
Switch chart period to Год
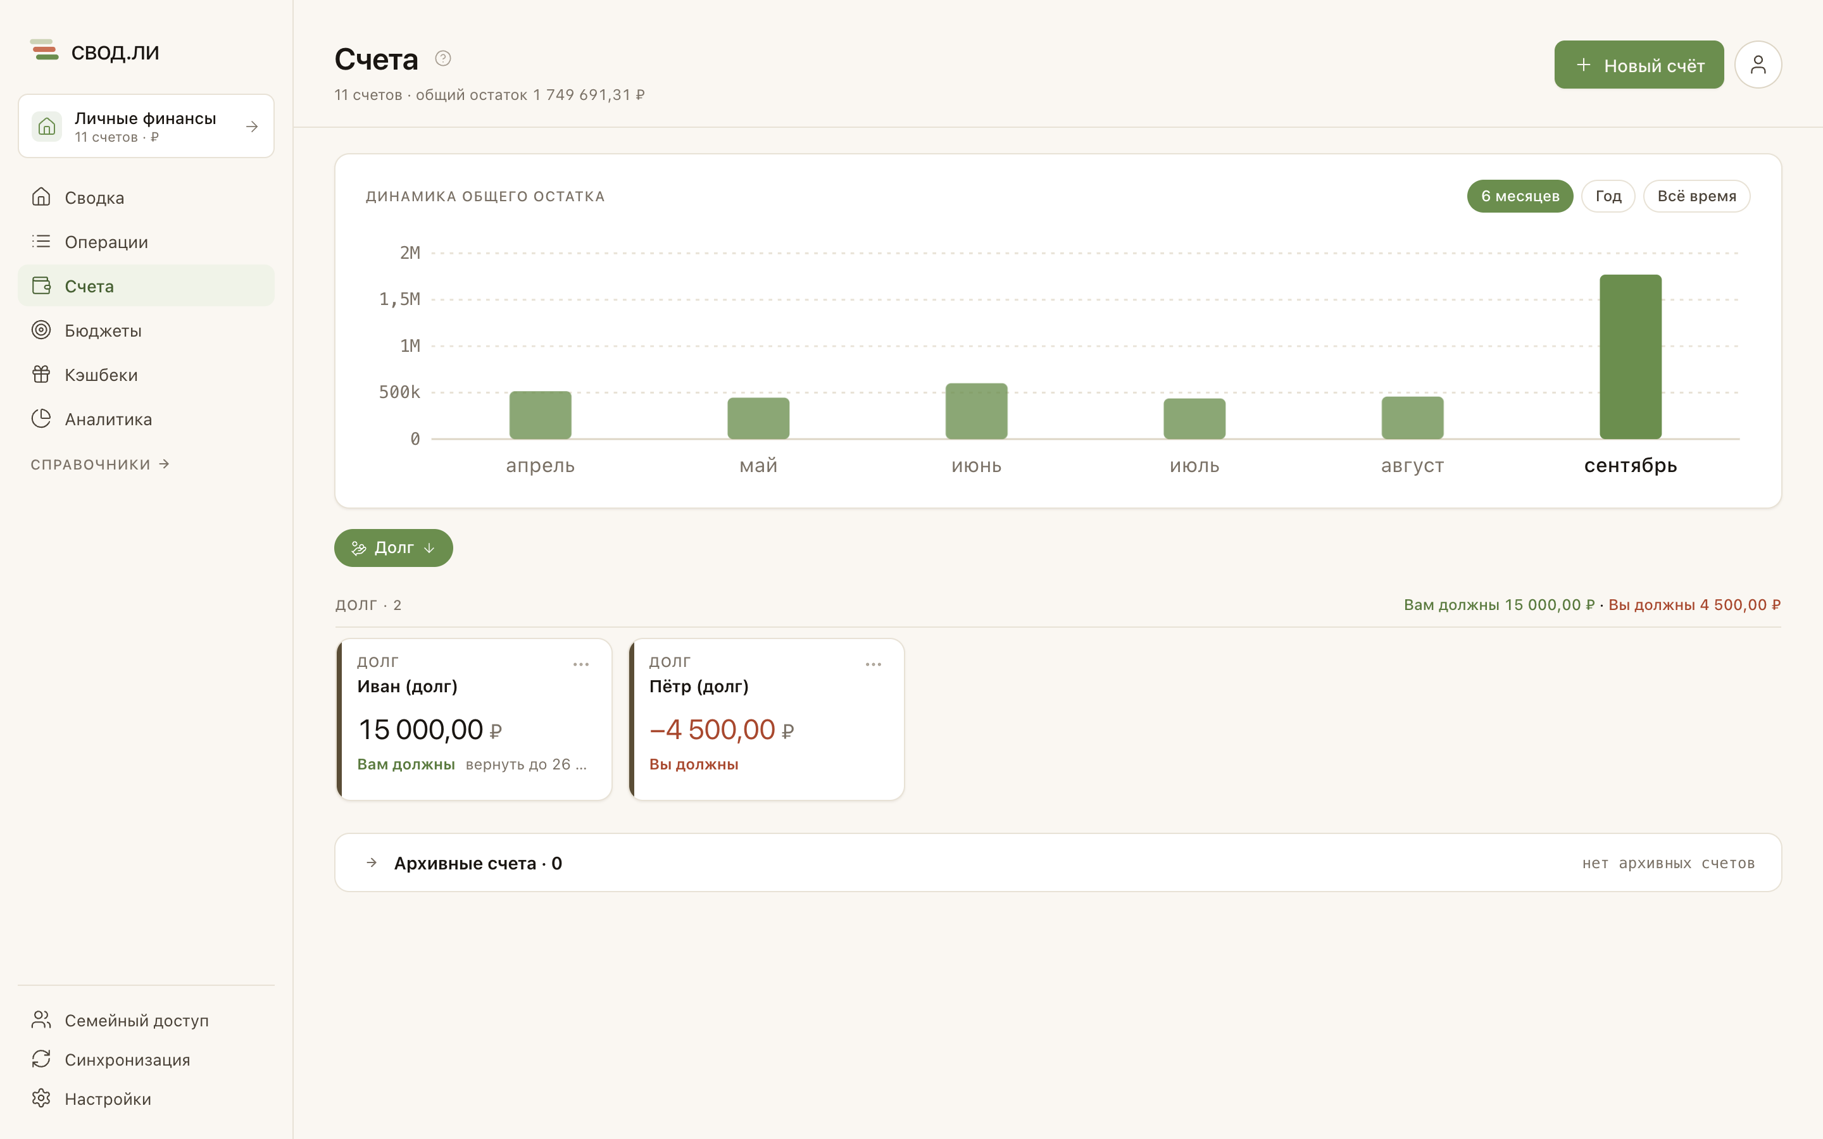pyautogui.click(x=1608, y=196)
